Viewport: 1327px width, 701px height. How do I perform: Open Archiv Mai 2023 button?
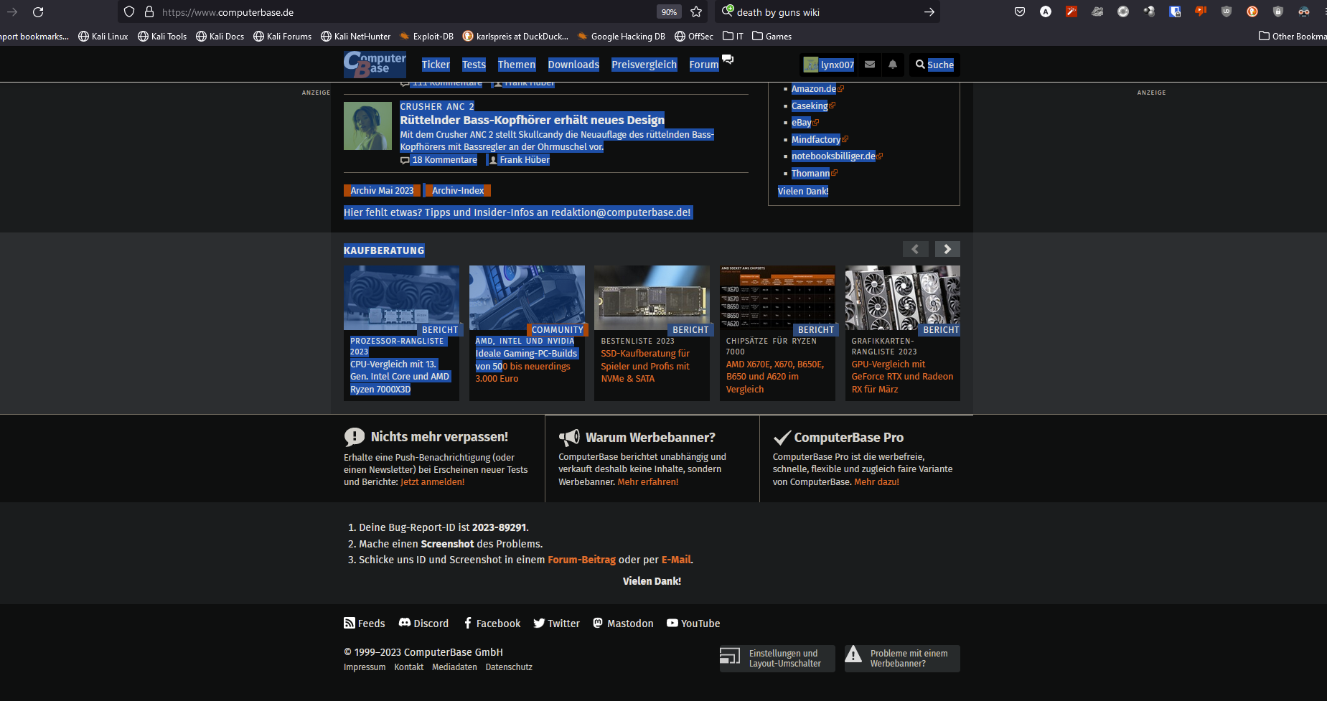382,190
